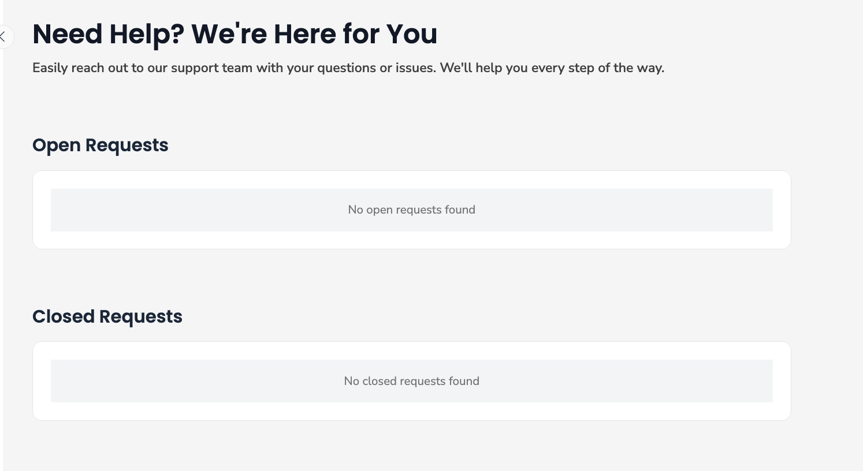Click the word "Need" in page title
Viewport: 863px width, 471px height.
(x=67, y=34)
